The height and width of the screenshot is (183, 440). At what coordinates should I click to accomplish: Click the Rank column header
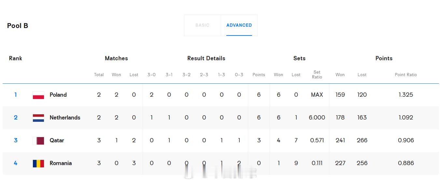tap(15, 58)
